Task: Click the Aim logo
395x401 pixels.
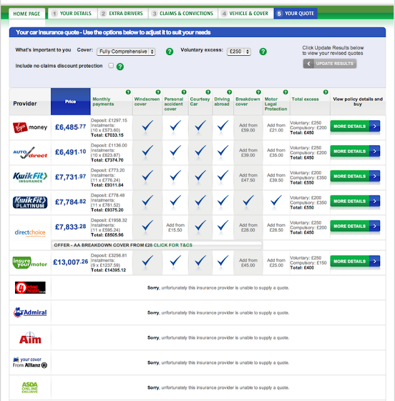Action: pyautogui.click(x=30, y=338)
